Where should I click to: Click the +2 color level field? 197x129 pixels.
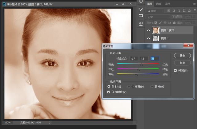(x=144, y=59)
